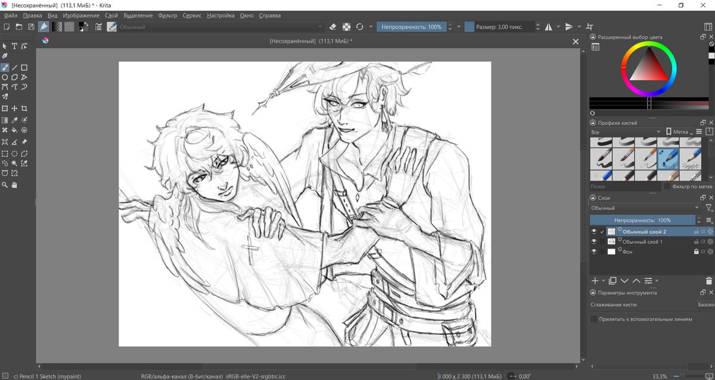Viewport: 715px width, 380px height.
Task: Activate the Crop tool in toolbox
Action: (24, 109)
